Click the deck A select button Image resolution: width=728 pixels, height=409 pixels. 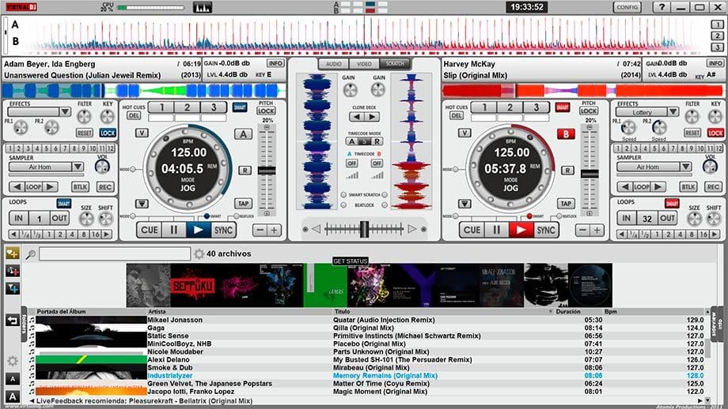click(x=243, y=134)
